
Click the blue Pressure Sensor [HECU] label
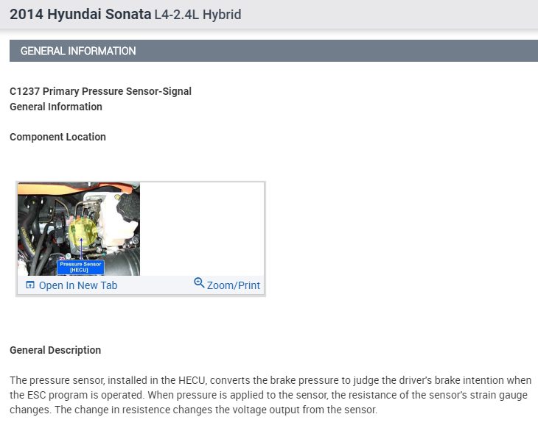click(80, 266)
